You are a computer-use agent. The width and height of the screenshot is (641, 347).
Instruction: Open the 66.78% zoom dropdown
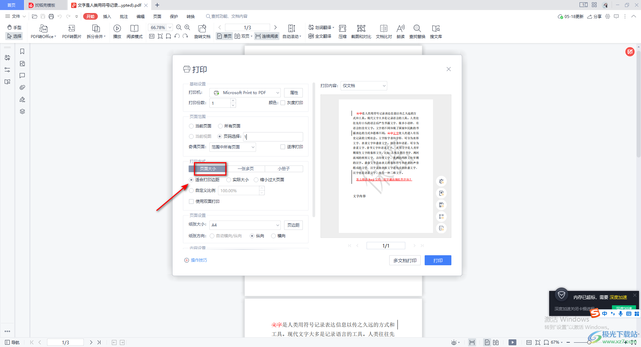click(x=170, y=27)
